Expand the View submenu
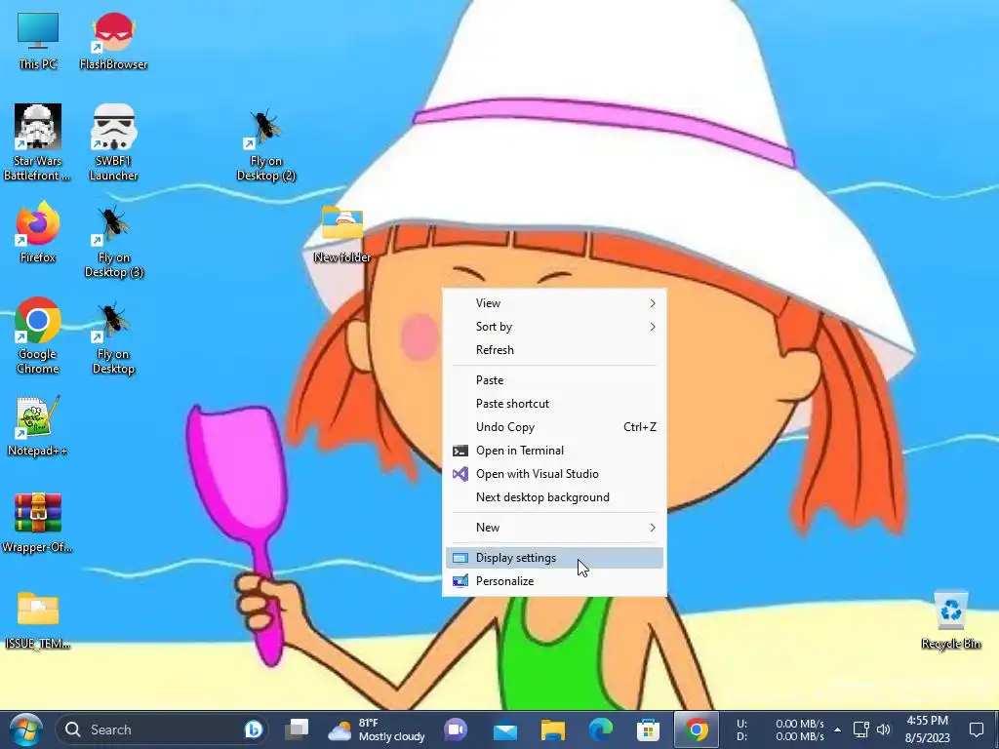The image size is (999, 749). point(554,303)
